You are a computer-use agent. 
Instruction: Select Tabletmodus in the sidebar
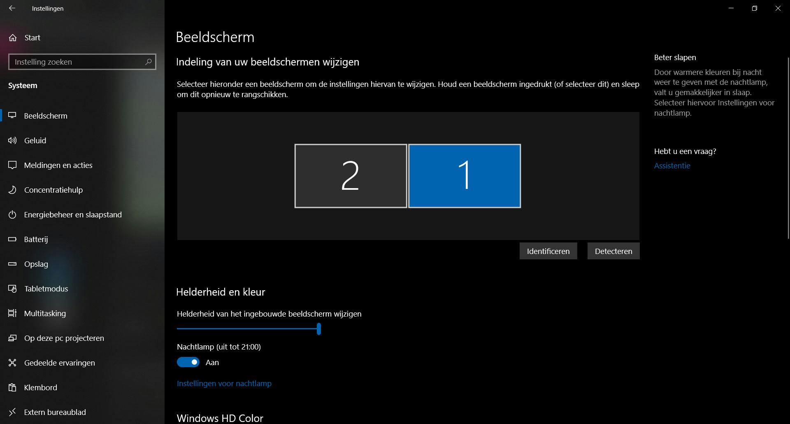(x=82, y=289)
